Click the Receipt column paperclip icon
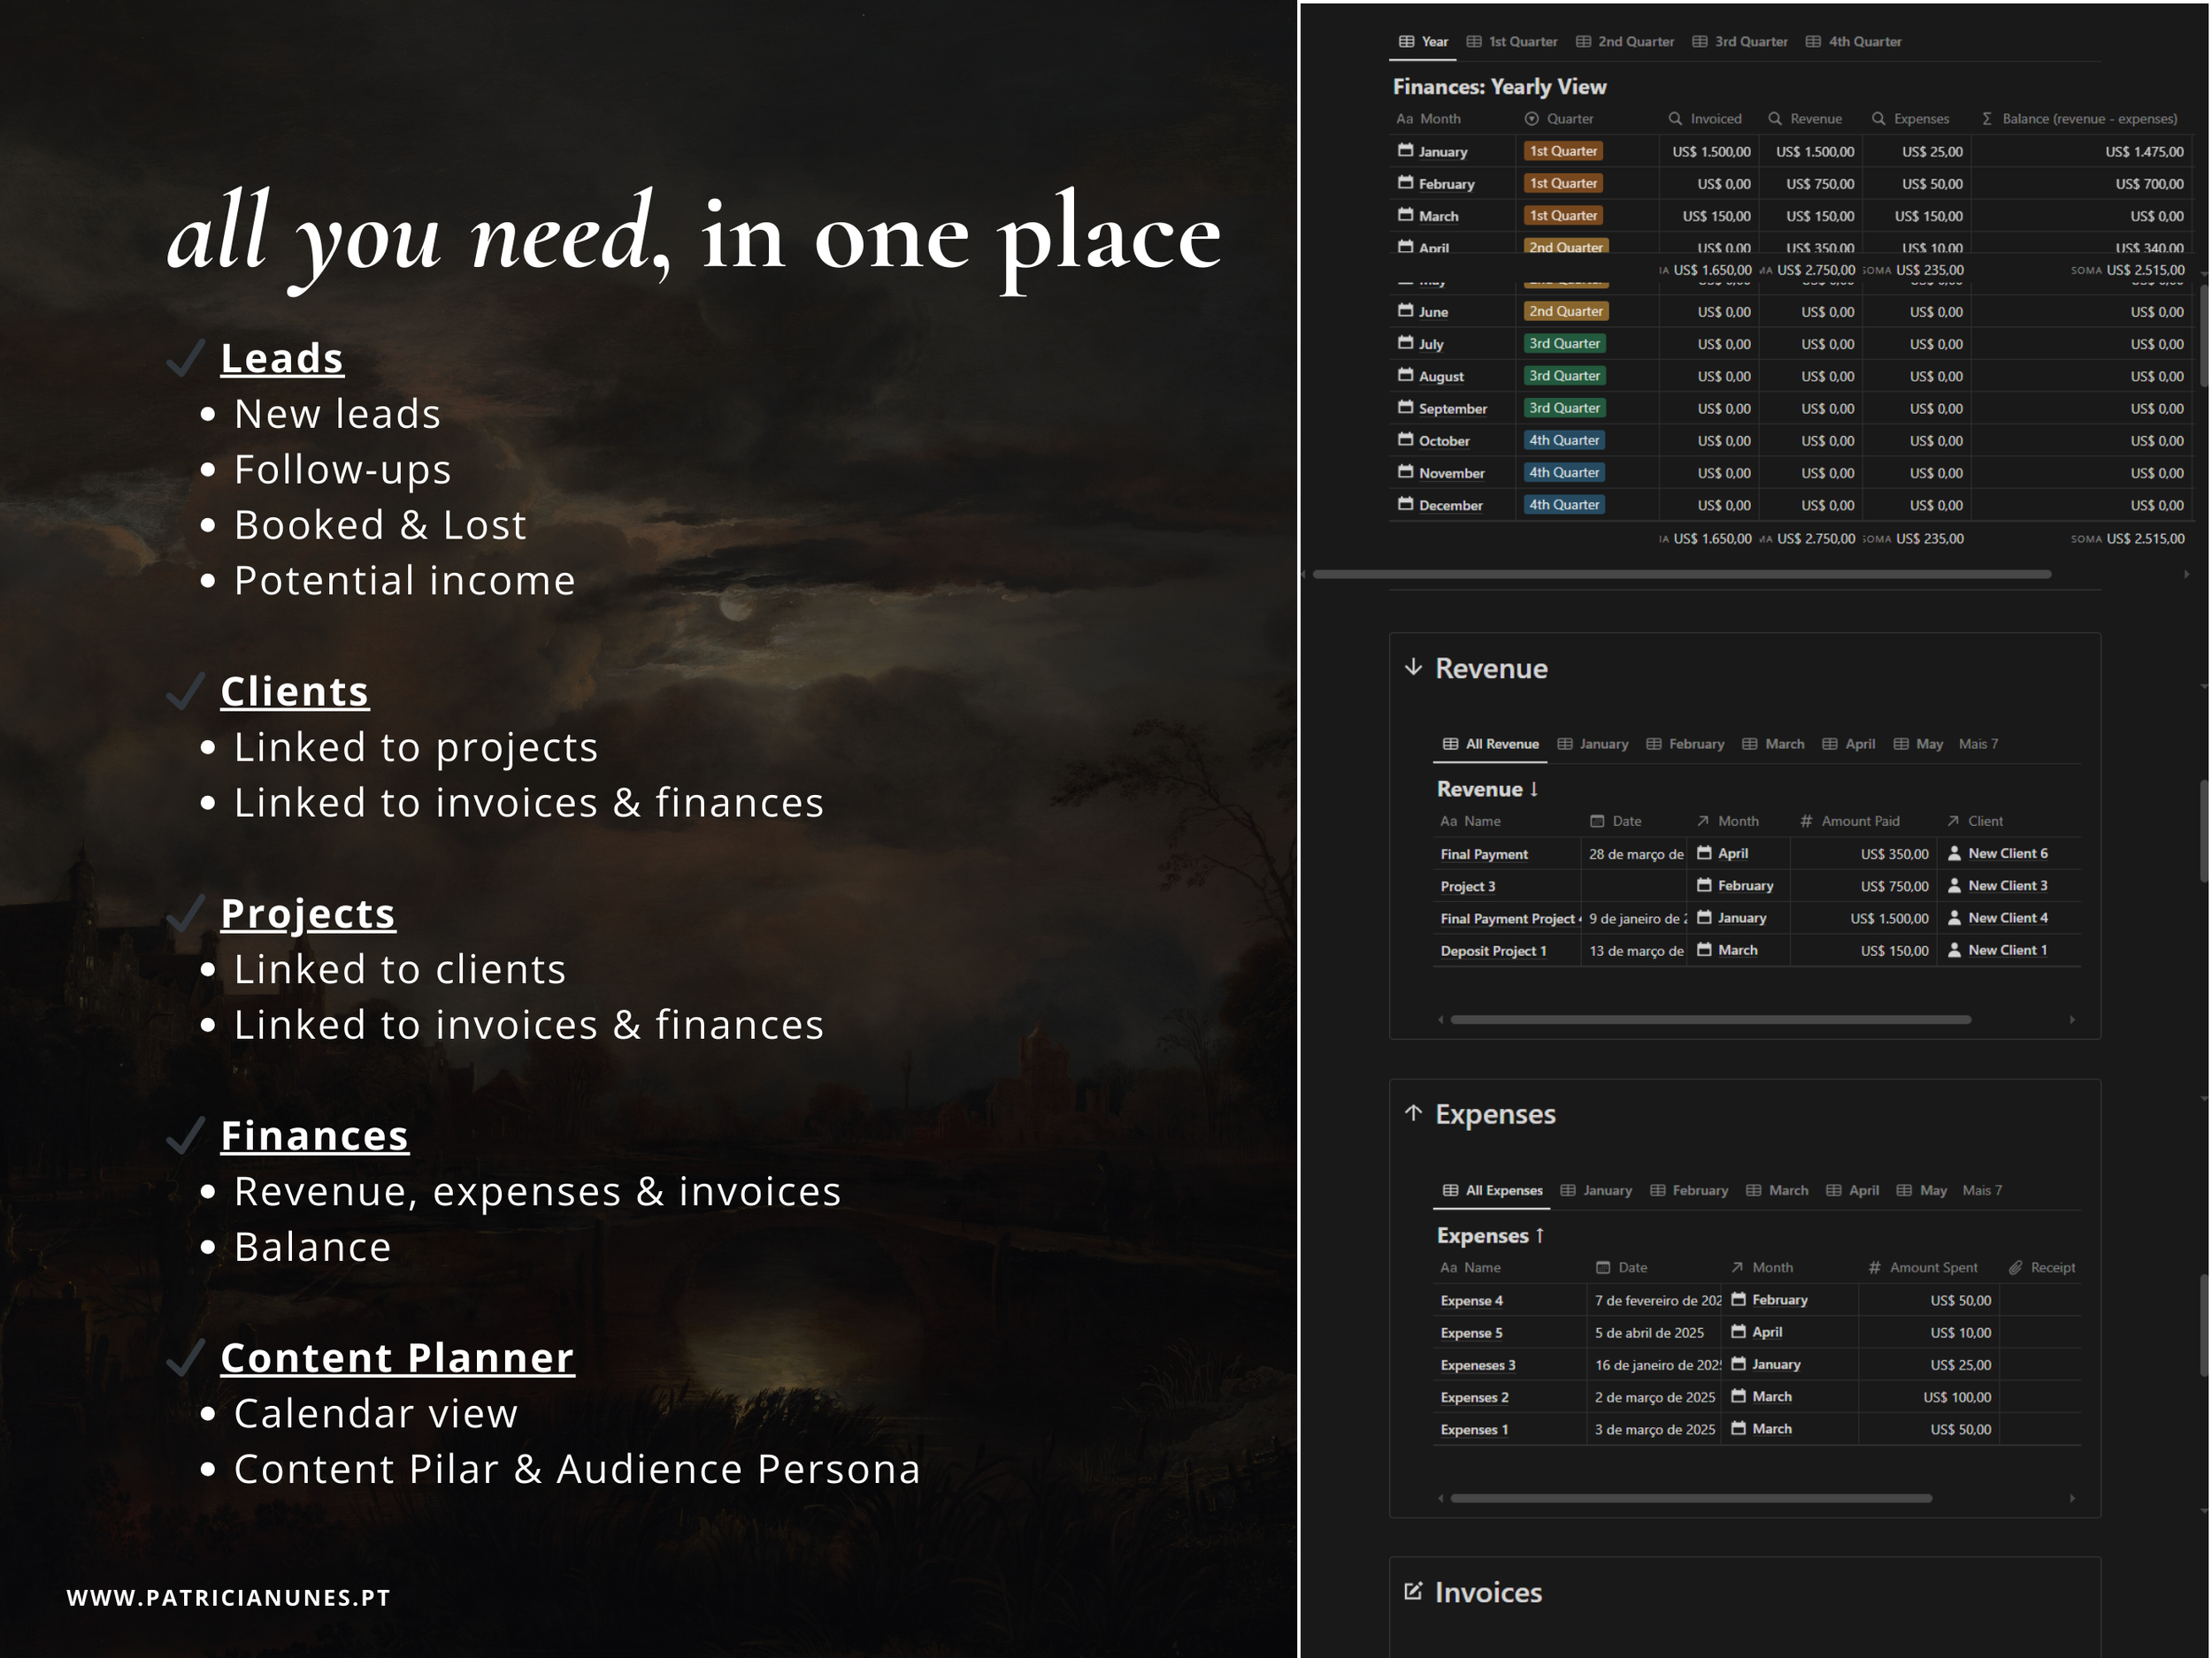This screenshot has height=1658, width=2212. tap(2016, 1267)
